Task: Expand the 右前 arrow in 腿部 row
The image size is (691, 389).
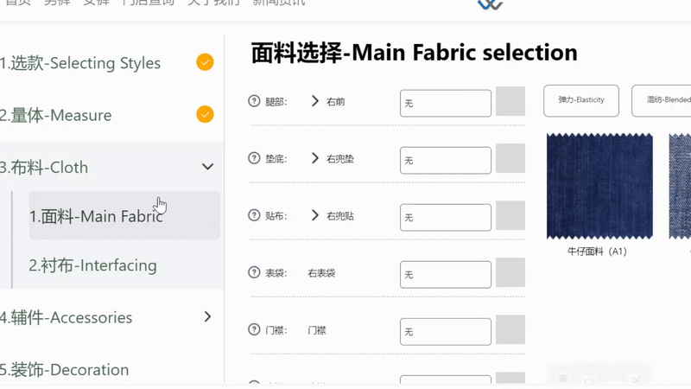Action: [315, 101]
